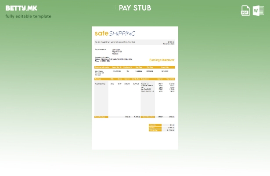
Task: Click the Gross Deductions label
Action: tap(148, 117)
